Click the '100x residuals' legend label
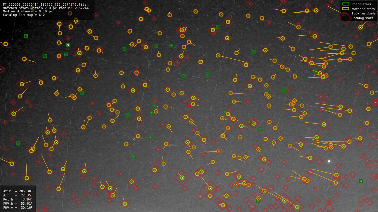Viewport: 378px width, 212px height. [363, 14]
